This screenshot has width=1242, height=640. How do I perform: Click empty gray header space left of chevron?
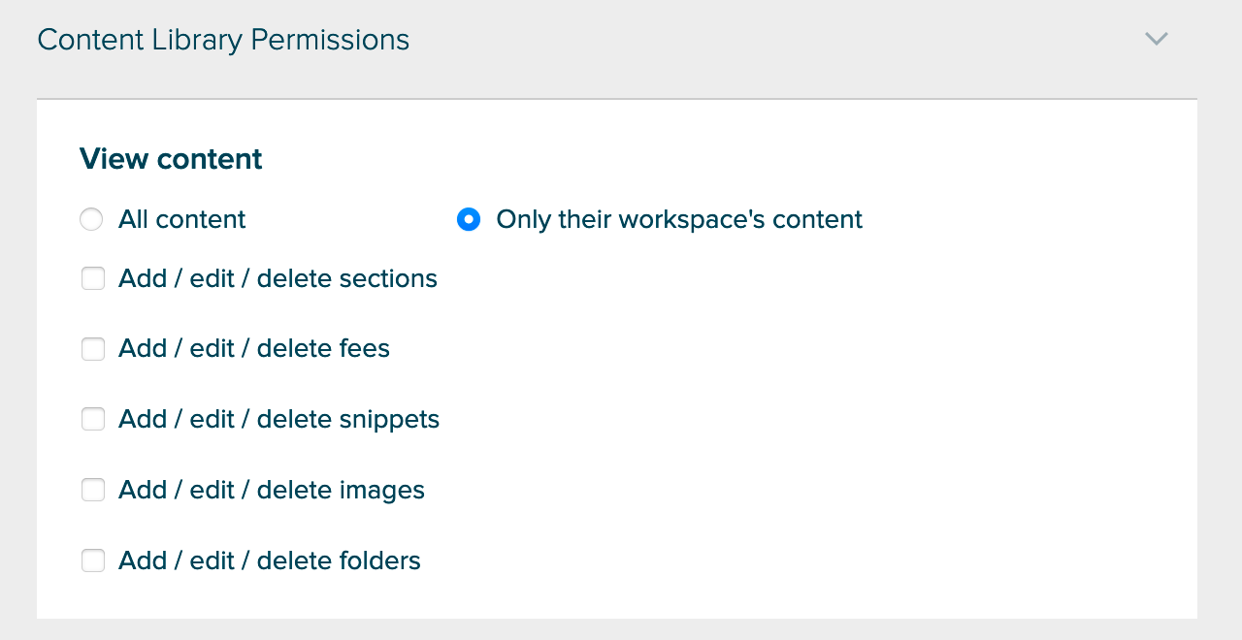click(x=776, y=40)
